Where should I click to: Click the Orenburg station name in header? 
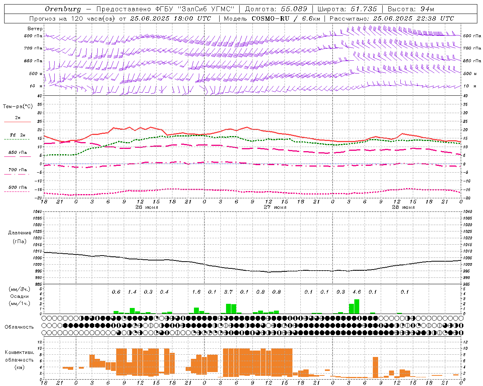pyautogui.click(x=63, y=9)
